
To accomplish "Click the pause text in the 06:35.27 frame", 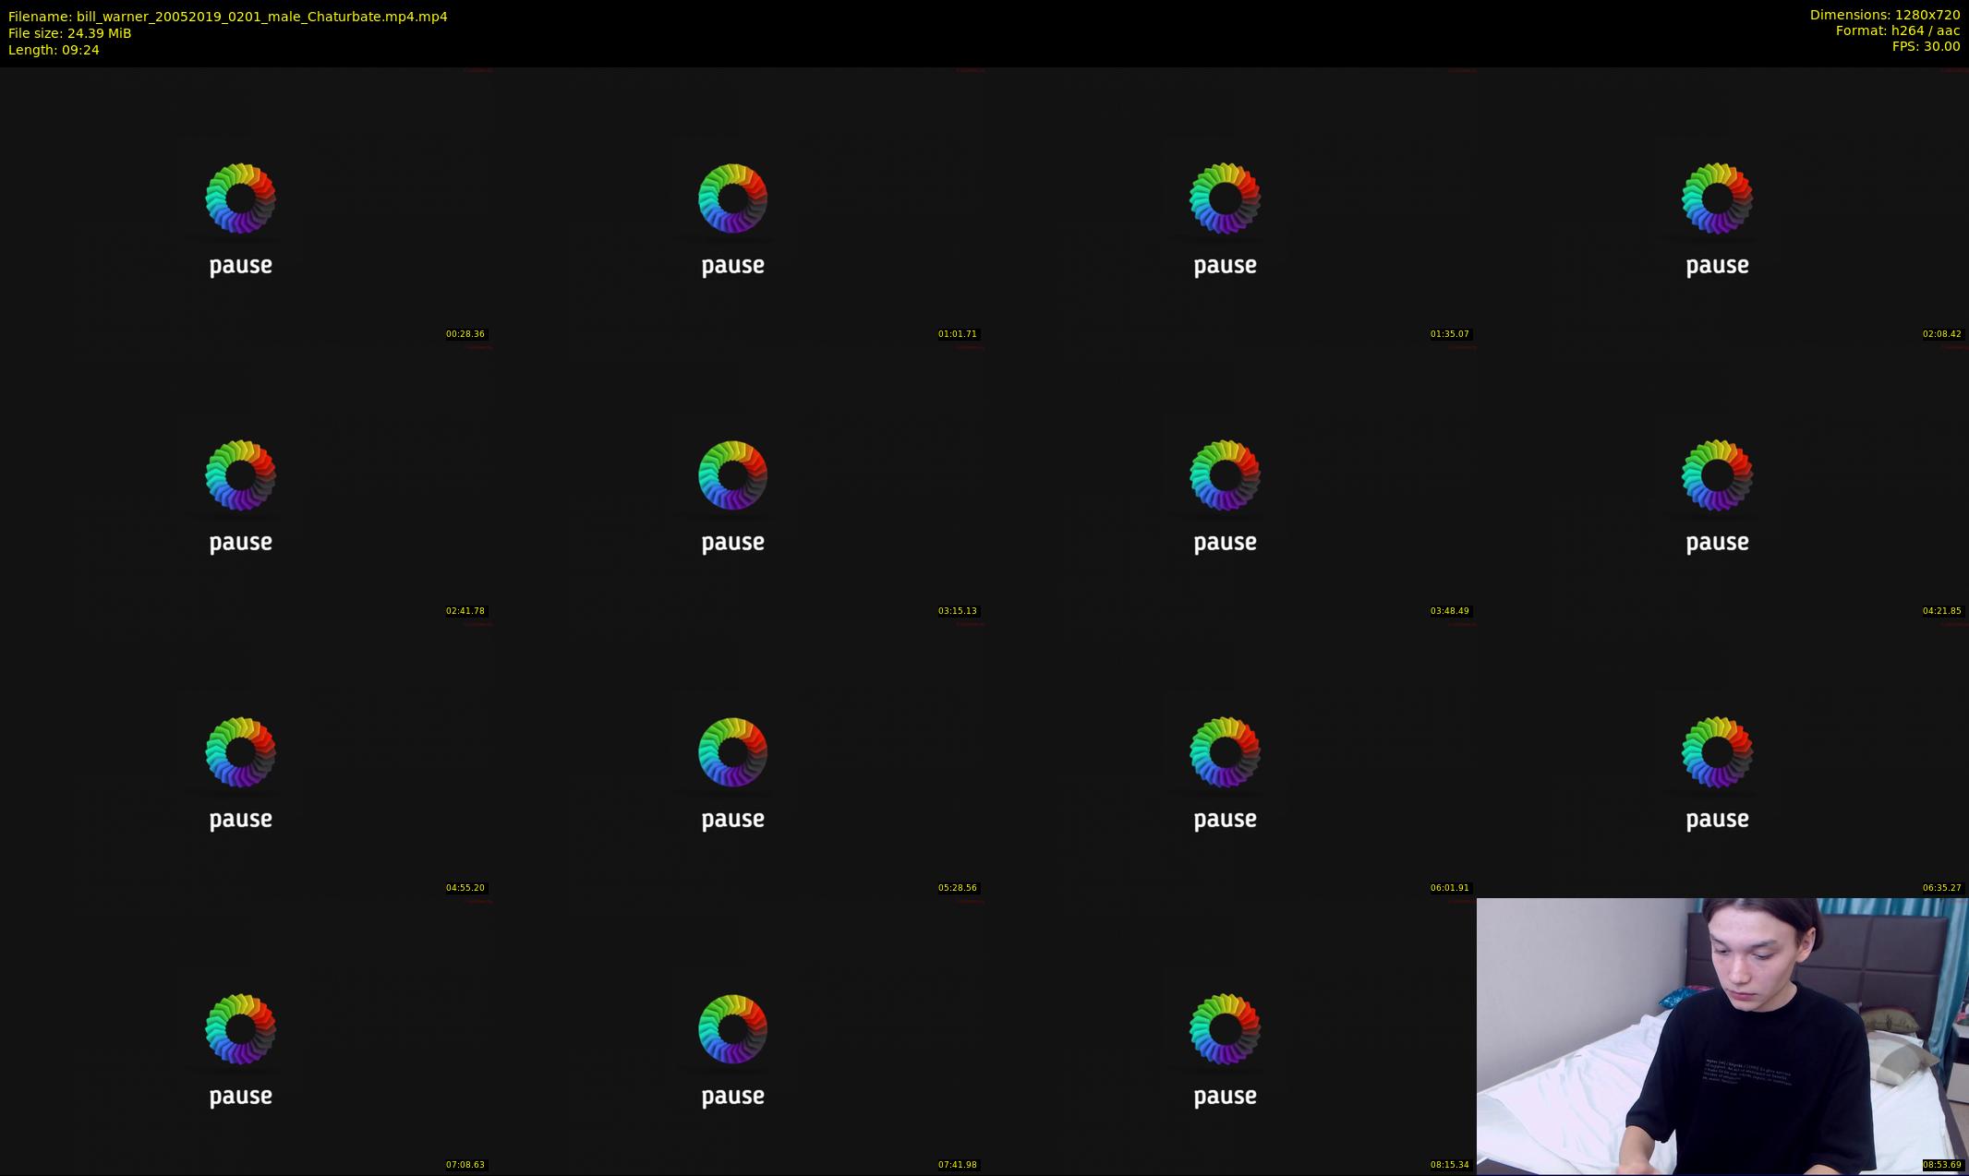I will (1717, 820).
